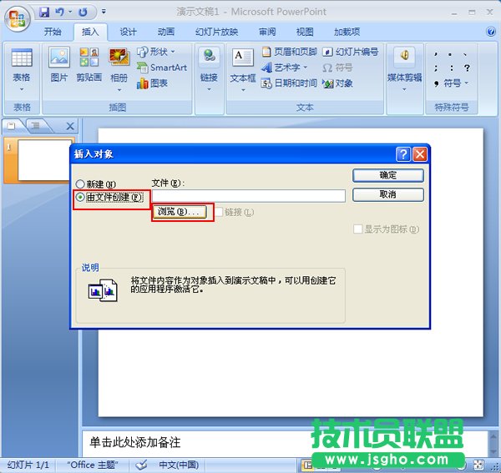Viewport: 501px width, 473px height.
Task: Click the notes area 单击此处添加备注
Action: (134, 442)
